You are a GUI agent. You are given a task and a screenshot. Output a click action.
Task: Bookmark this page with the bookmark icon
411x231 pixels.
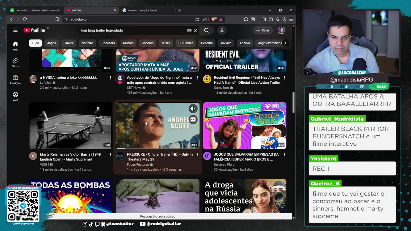click(x=57, y=19)
